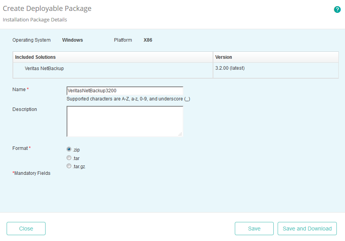Viewport: 345px width, 241px height.
Task: Click the Operating System label
Action: pos(32,40)
